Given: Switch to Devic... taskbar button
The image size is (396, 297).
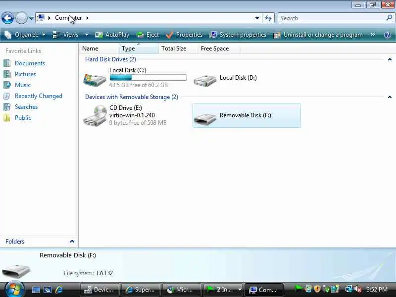Looking at the screenshot, I should point(99,290).
